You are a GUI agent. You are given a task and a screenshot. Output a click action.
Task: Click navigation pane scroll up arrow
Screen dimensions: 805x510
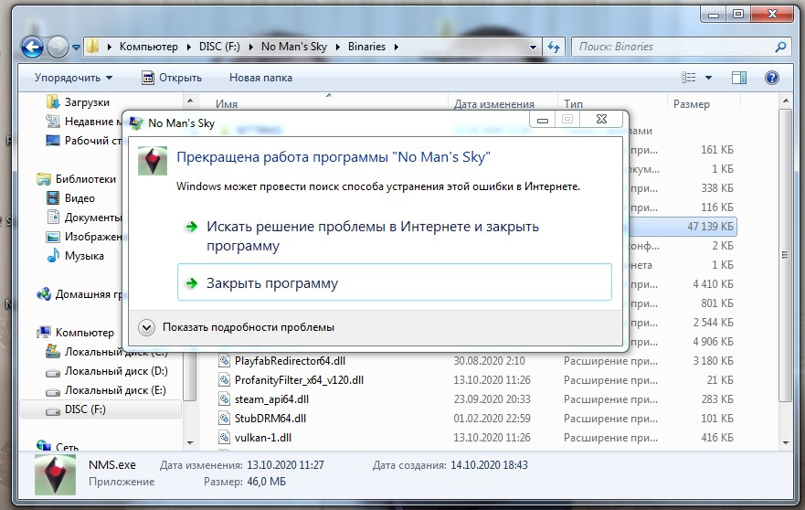coord(190,101)
